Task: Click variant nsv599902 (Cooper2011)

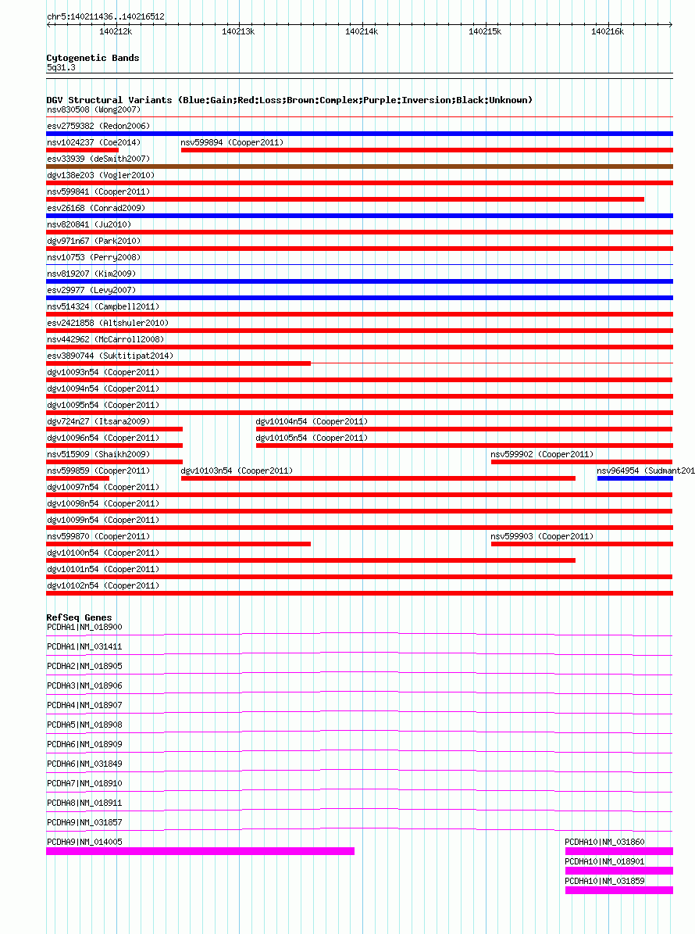Action: [542, 454]
